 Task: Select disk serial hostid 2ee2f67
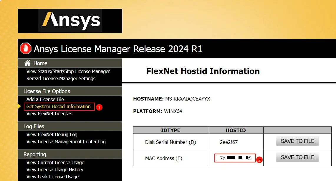pos(229,142)
